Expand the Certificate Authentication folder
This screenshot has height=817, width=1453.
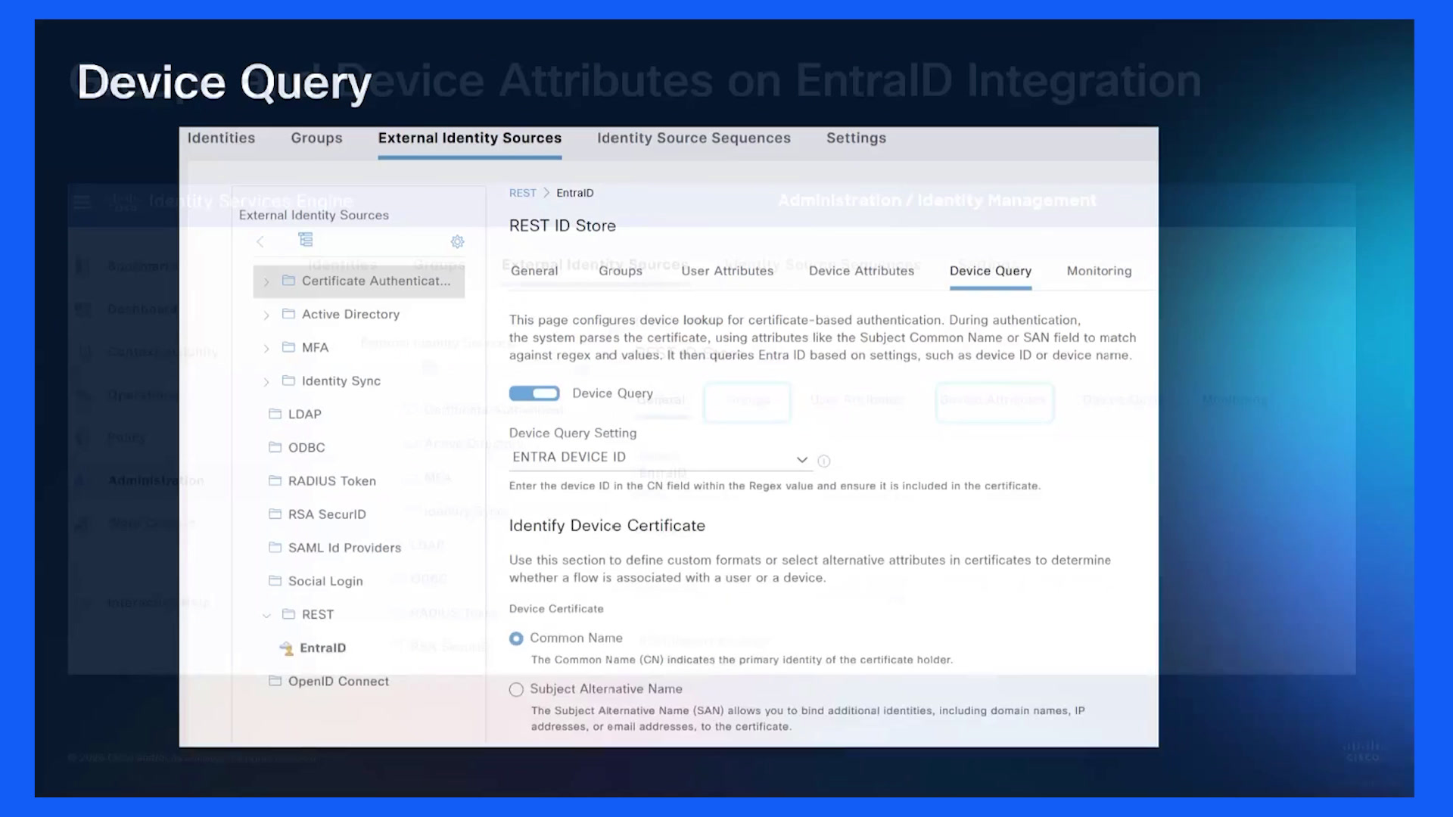[x=266, y=281]
